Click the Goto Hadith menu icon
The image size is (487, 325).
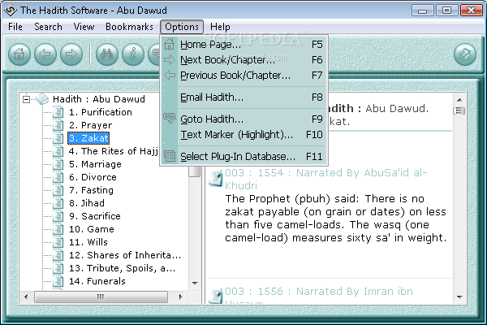[170, 119]
